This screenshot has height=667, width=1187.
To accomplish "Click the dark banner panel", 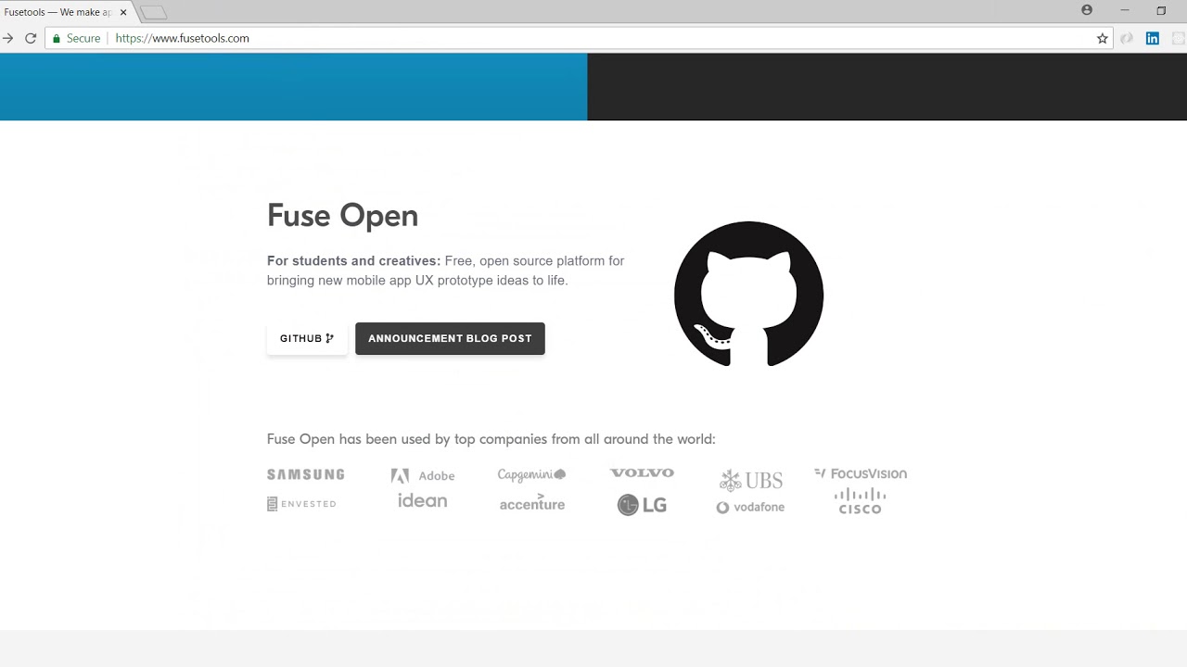I will pyautogui.click(x=887, y=86).
